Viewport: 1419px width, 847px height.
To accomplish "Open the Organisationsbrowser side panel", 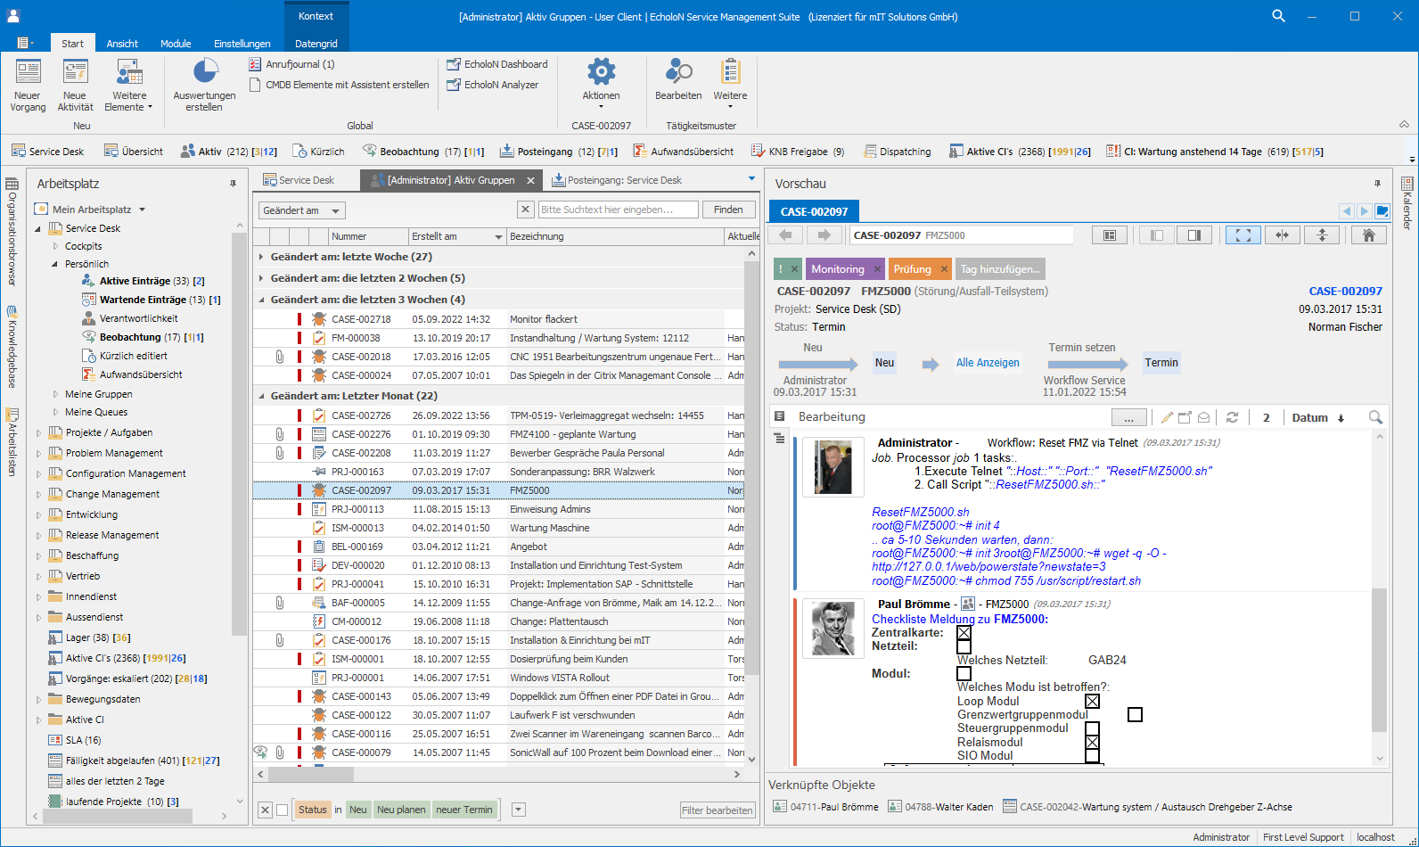I will pos(12,230).
